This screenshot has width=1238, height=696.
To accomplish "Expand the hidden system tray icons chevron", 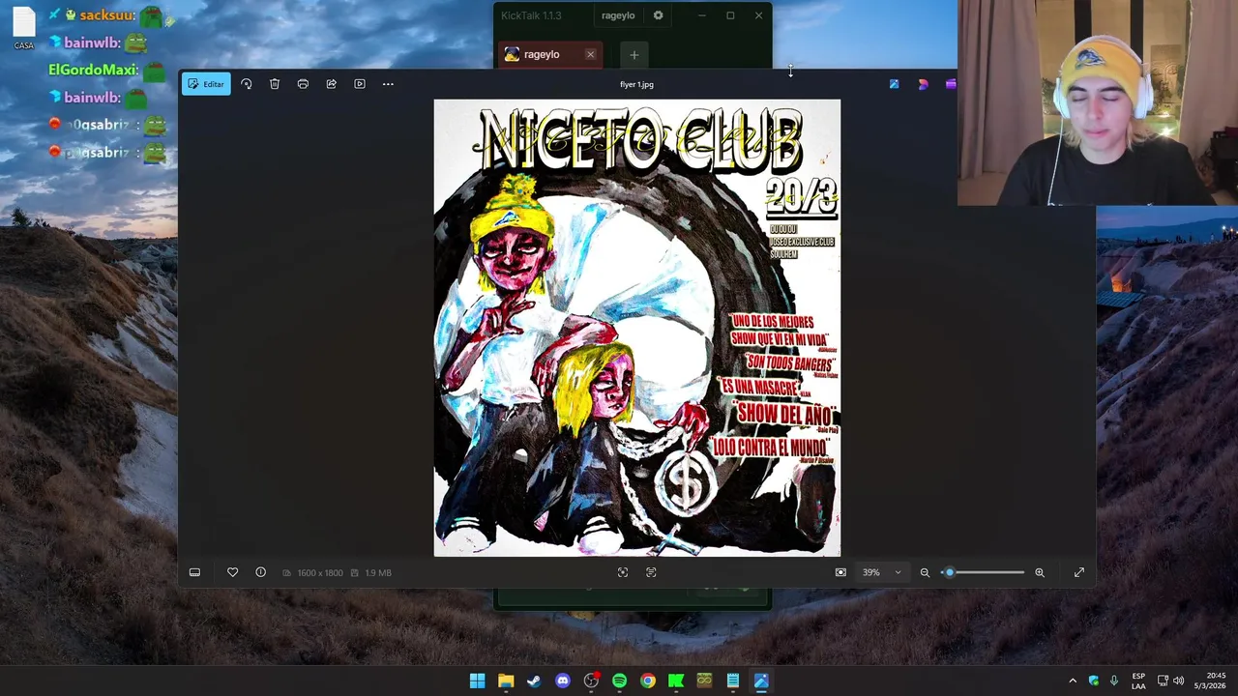I will point(1072,681).
